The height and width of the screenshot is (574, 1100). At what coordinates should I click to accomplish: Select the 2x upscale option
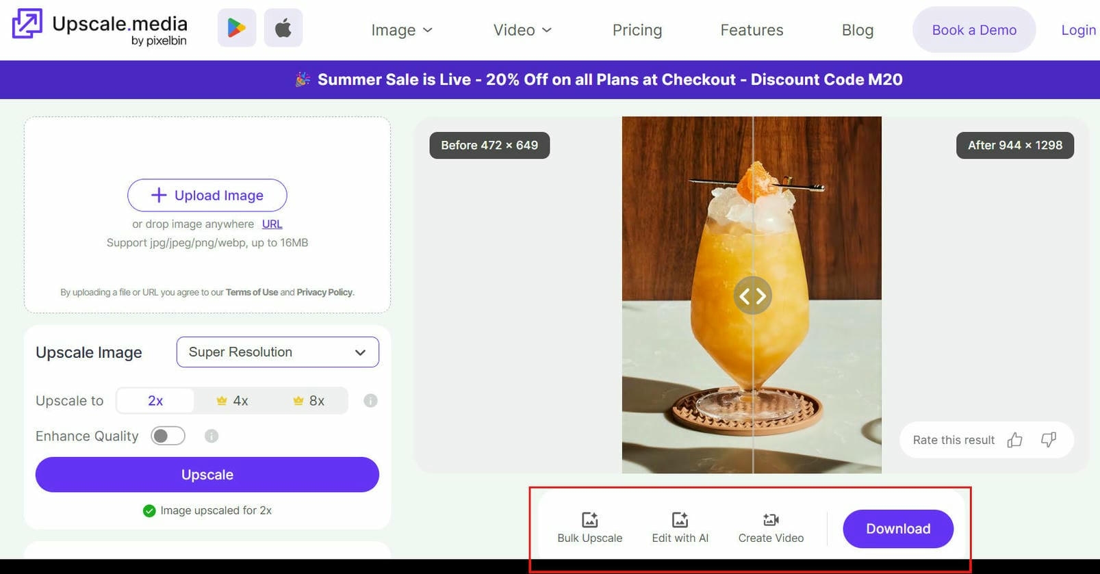point(155,401)
